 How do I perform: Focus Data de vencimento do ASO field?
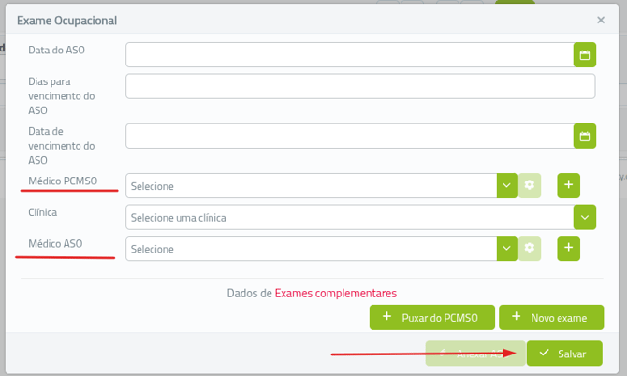click(349, 137)
